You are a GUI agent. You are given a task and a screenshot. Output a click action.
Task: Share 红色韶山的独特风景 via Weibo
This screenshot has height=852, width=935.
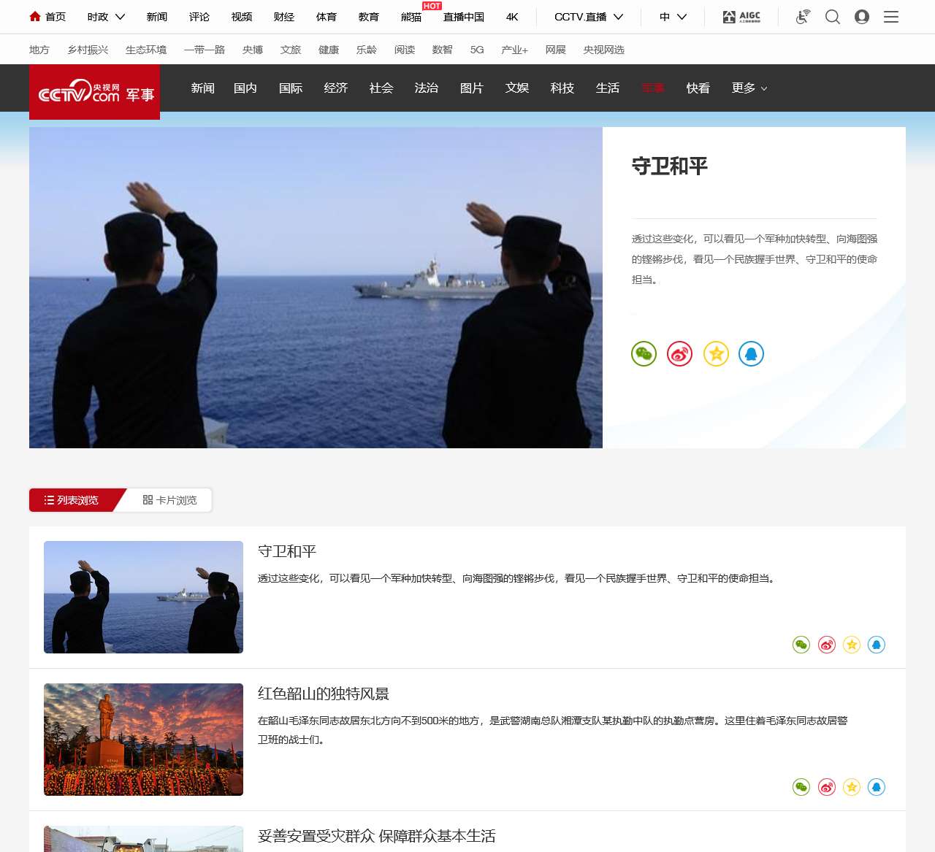click(x=826, y=787)
